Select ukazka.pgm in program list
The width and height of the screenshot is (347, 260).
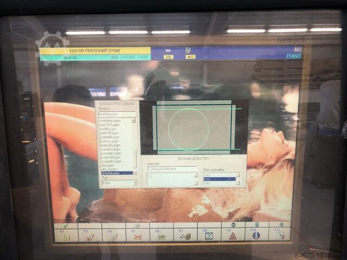(115, 173)
